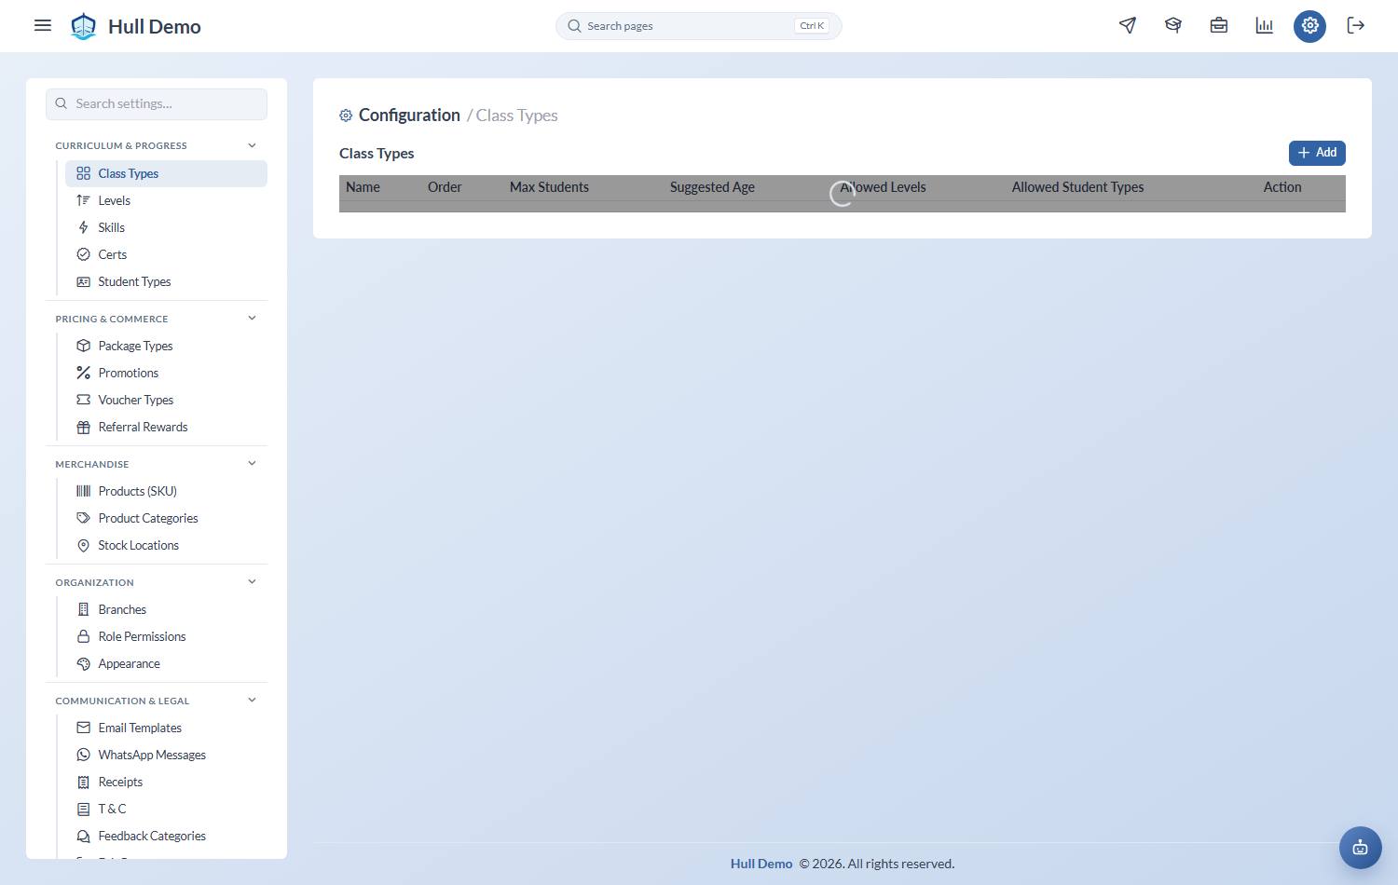The width and height of the screenshot is (1398, 885).
Task: Open Package Types settings
Action: [x=166, y=346]
